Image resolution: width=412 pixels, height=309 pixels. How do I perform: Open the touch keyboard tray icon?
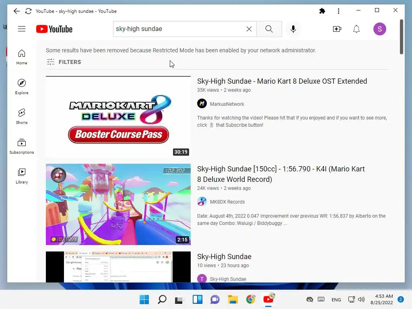click(321, 299)
